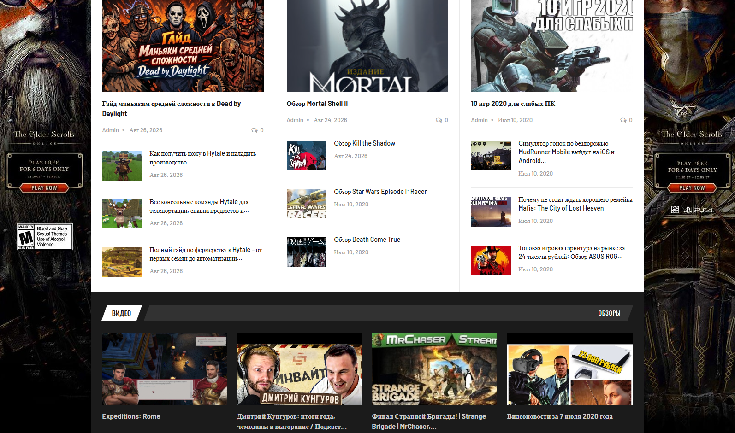Screen dimensions: 735x433
Task: Click Admin author under Dead by Daylight guide
Action: 111,130
